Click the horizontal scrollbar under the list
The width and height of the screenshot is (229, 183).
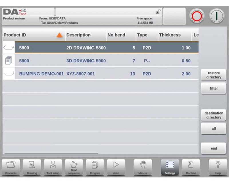coord(52,154)
